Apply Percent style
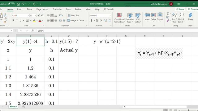This screenshot has height=111, width=198. (97, 20)
